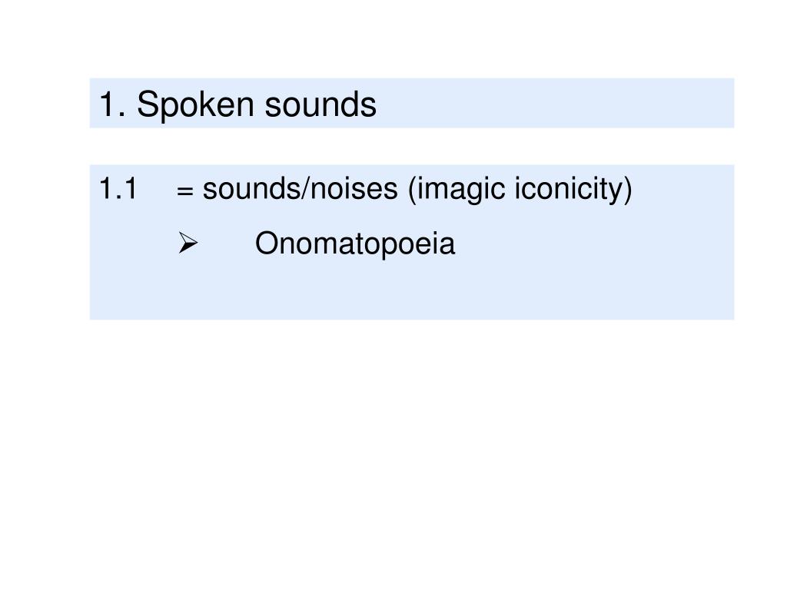Click the slash between sounds and noises
This screenshot has width=787, height=590.
pos(304,189)
